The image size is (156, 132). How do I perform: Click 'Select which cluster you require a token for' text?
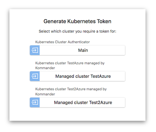tap(77, 31)
